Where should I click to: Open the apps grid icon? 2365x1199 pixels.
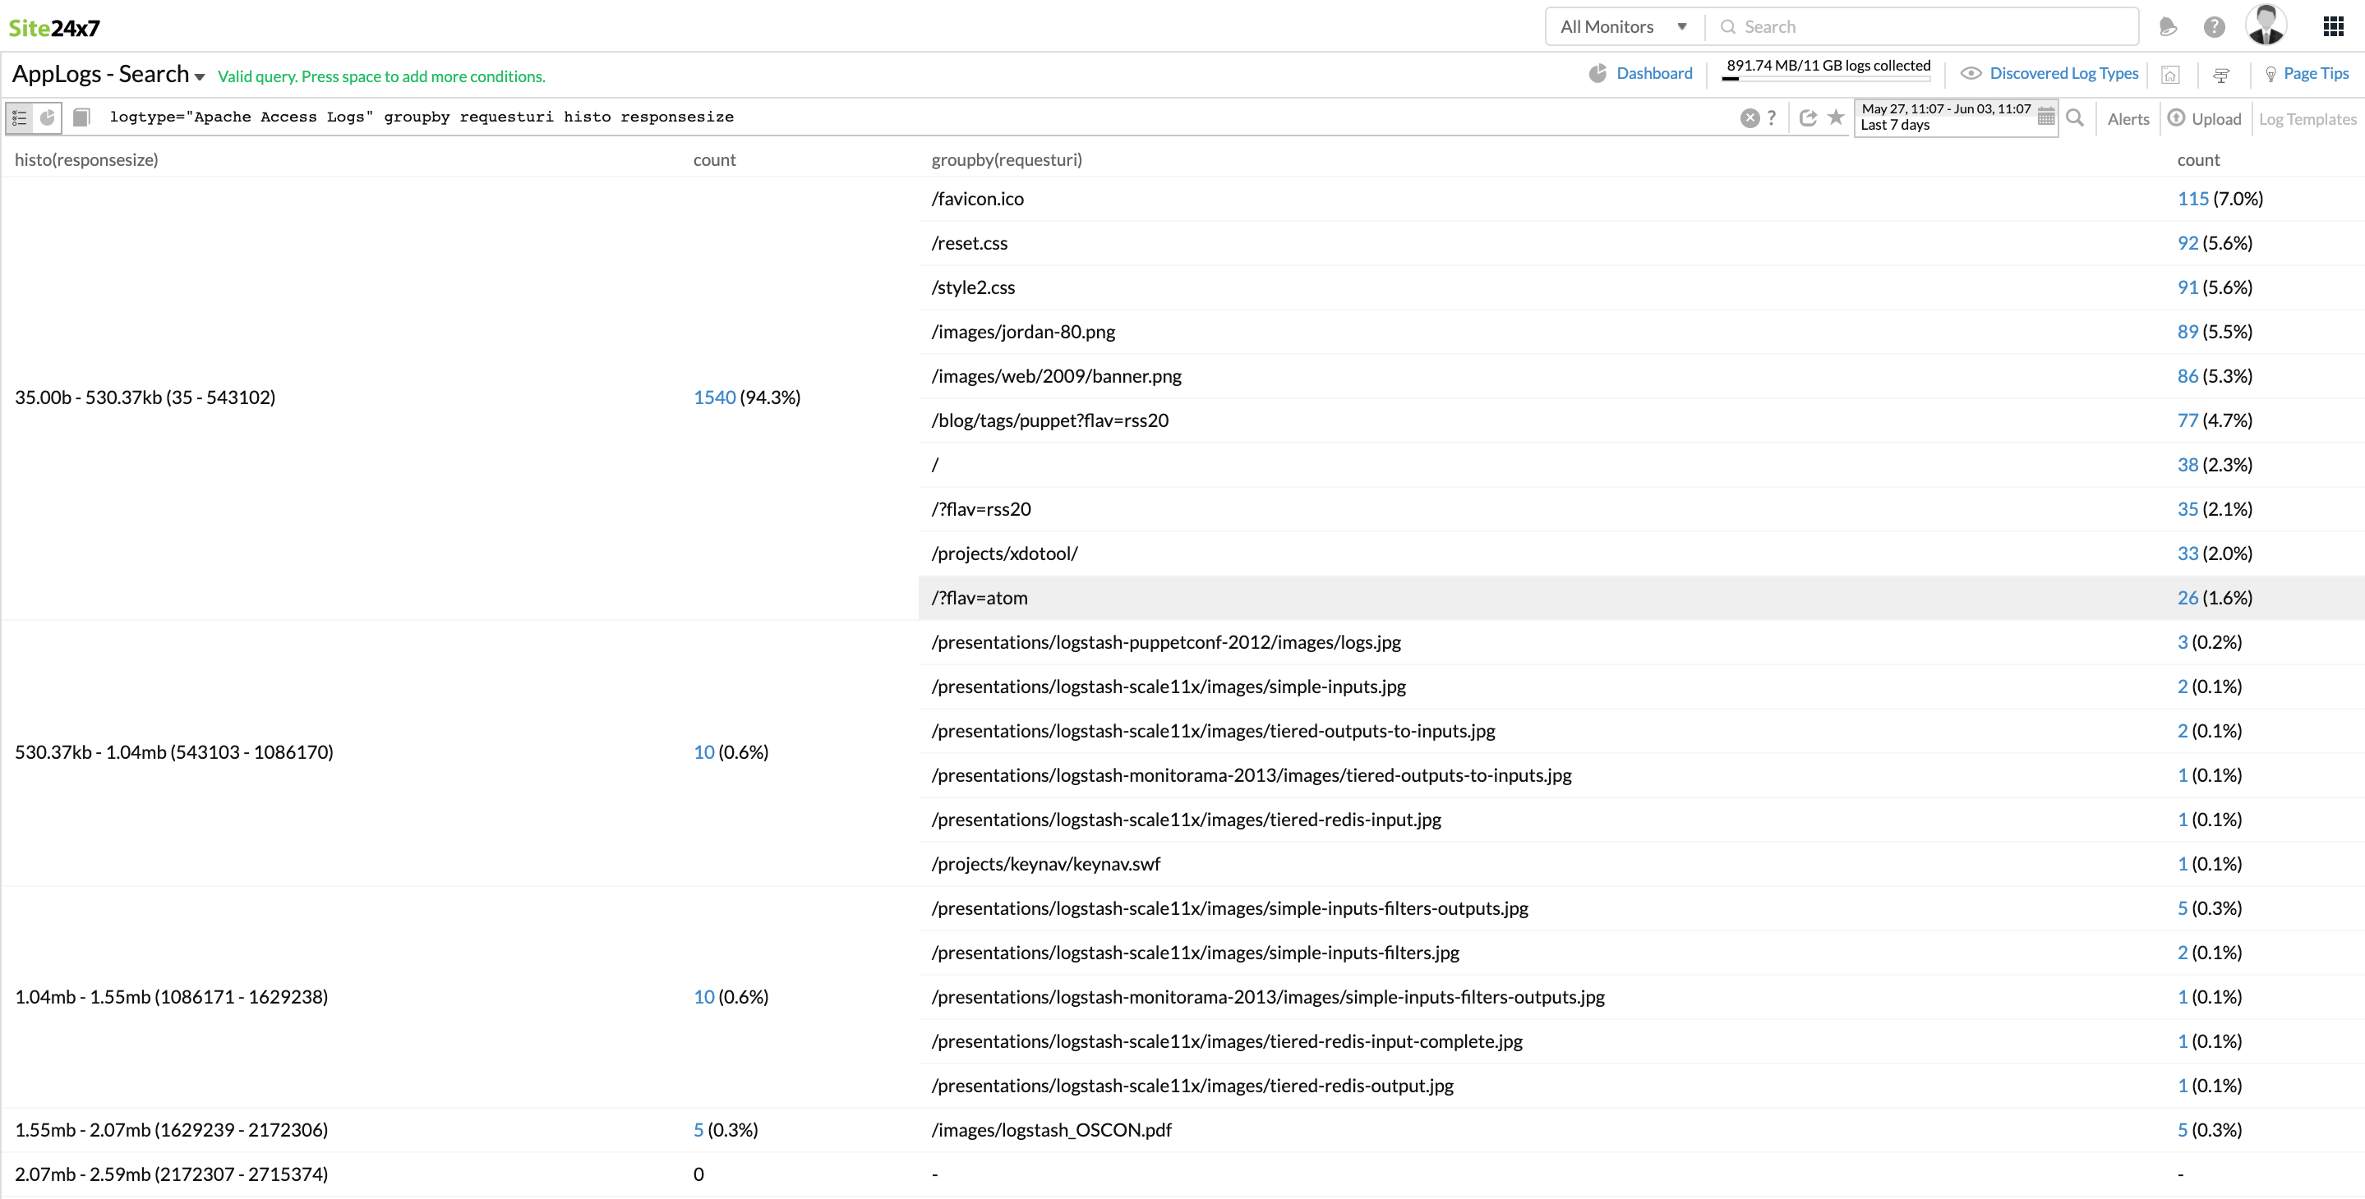point(2333,26)
